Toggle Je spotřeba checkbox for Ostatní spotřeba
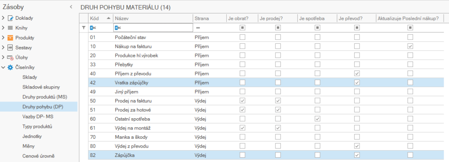 (x=317, y=119)
